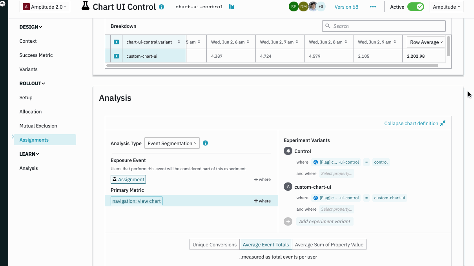This screenshot has height=266, width=474.
Task: Click the Collapse chart definition arrows icon
Action: click(x=443, y=123)
